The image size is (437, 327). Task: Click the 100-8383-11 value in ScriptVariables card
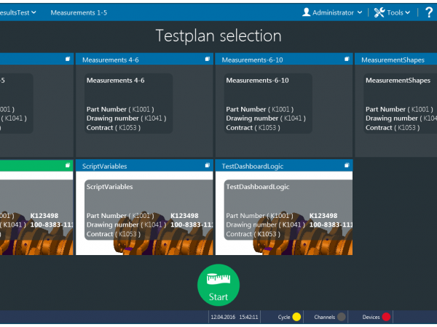(x=192, y=225)
